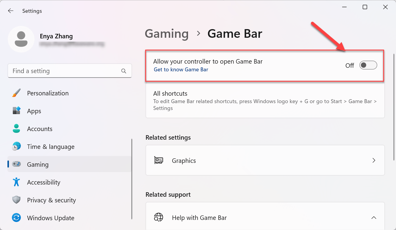The image size is (396, 230).
Task: Click the sidebar navigation scrollbar
Action: (x=132, y=179)
